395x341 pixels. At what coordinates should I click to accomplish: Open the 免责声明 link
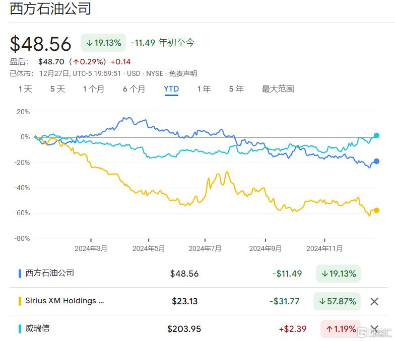point(183,73)
